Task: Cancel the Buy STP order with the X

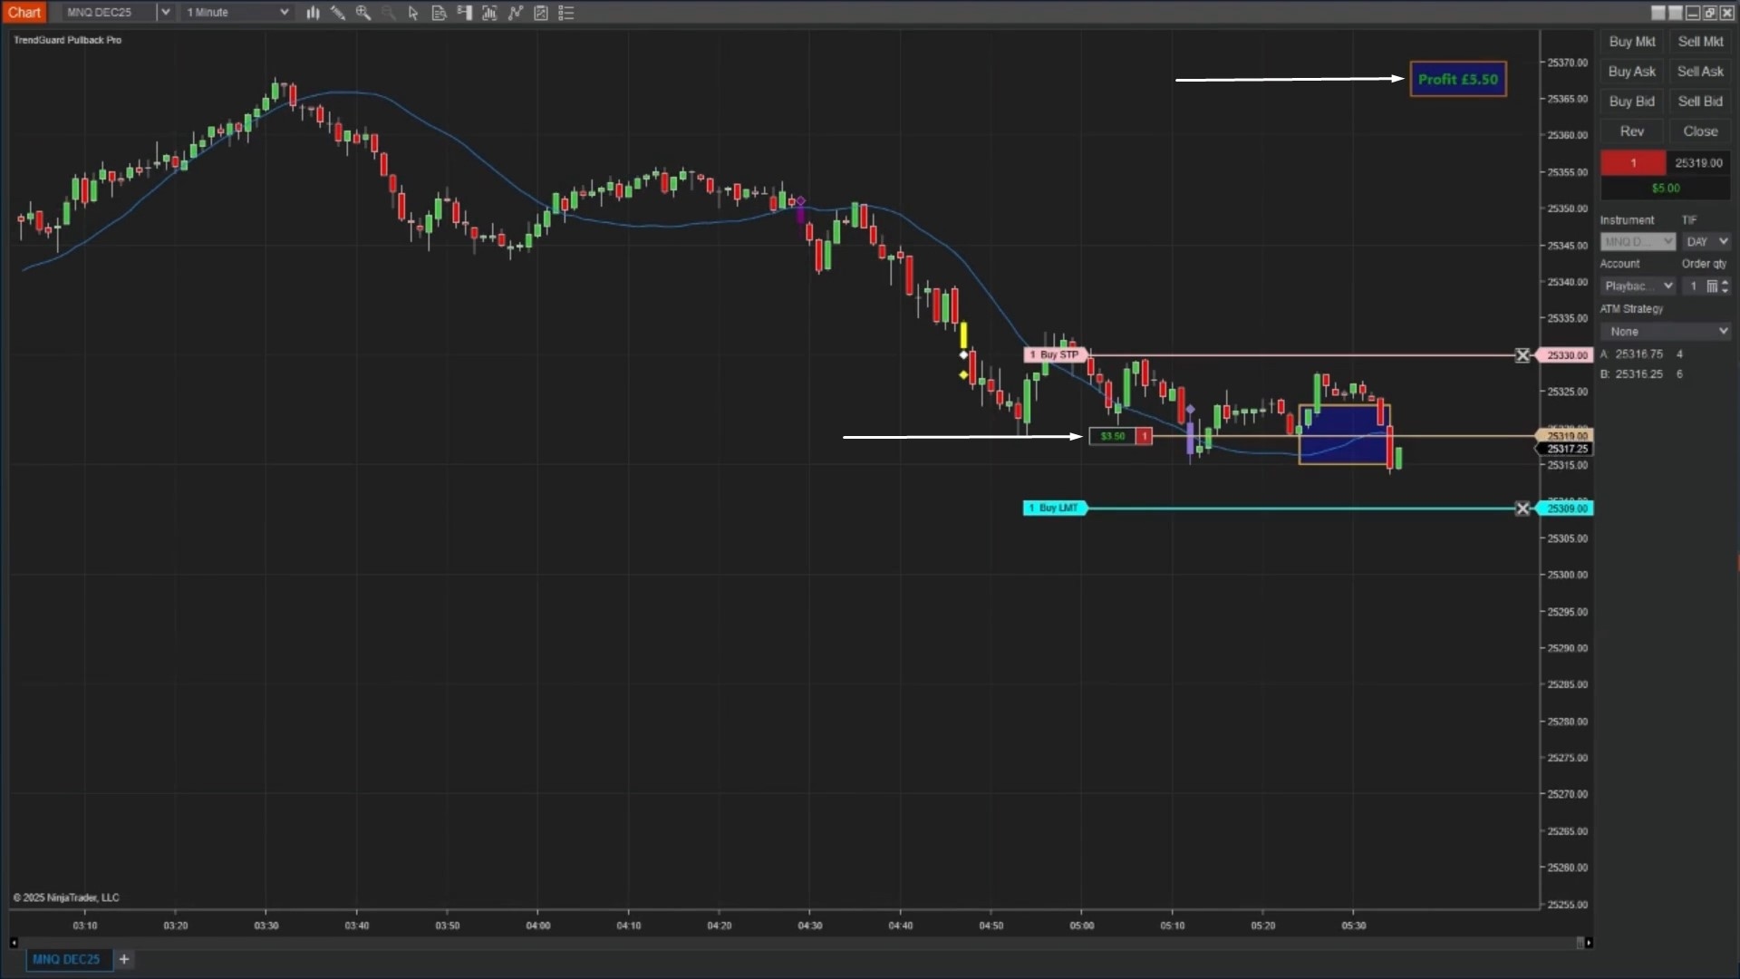Action: pyautogui.click(x=1522, y=355)
